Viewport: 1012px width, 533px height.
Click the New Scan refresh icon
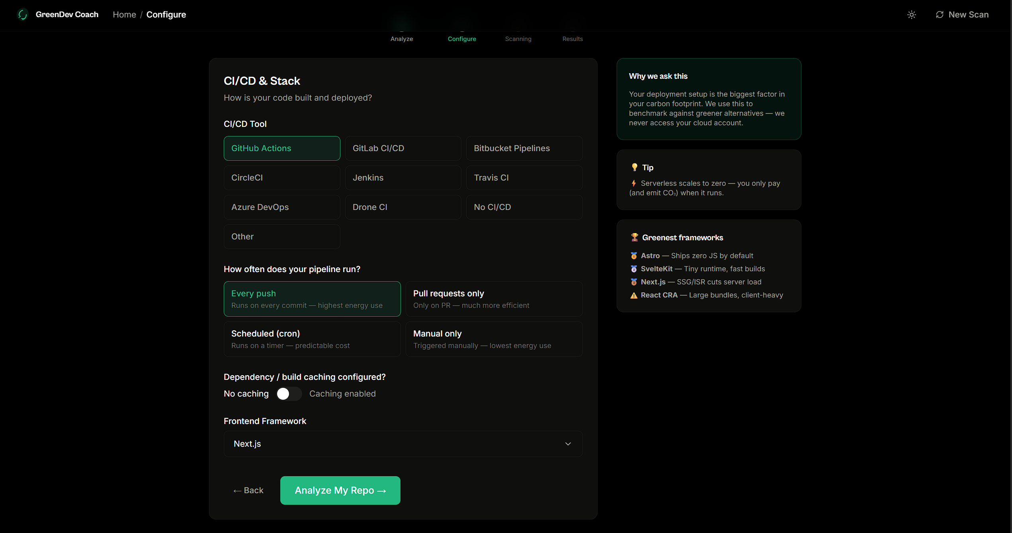(x=940, y=15)
